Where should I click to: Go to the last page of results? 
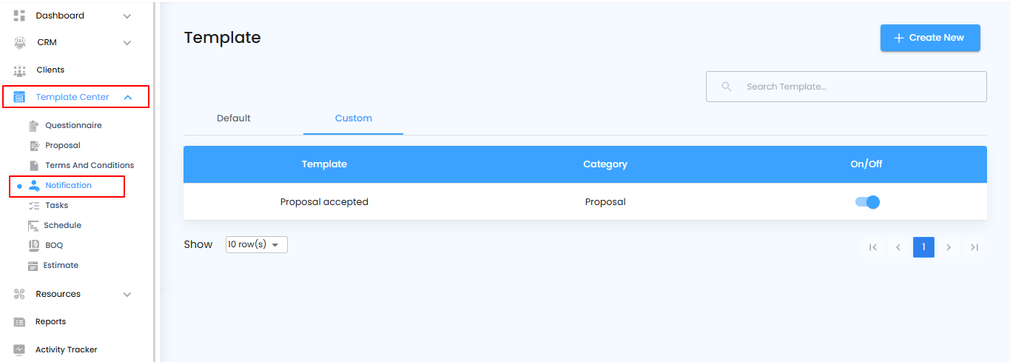[x=974, y=247]
